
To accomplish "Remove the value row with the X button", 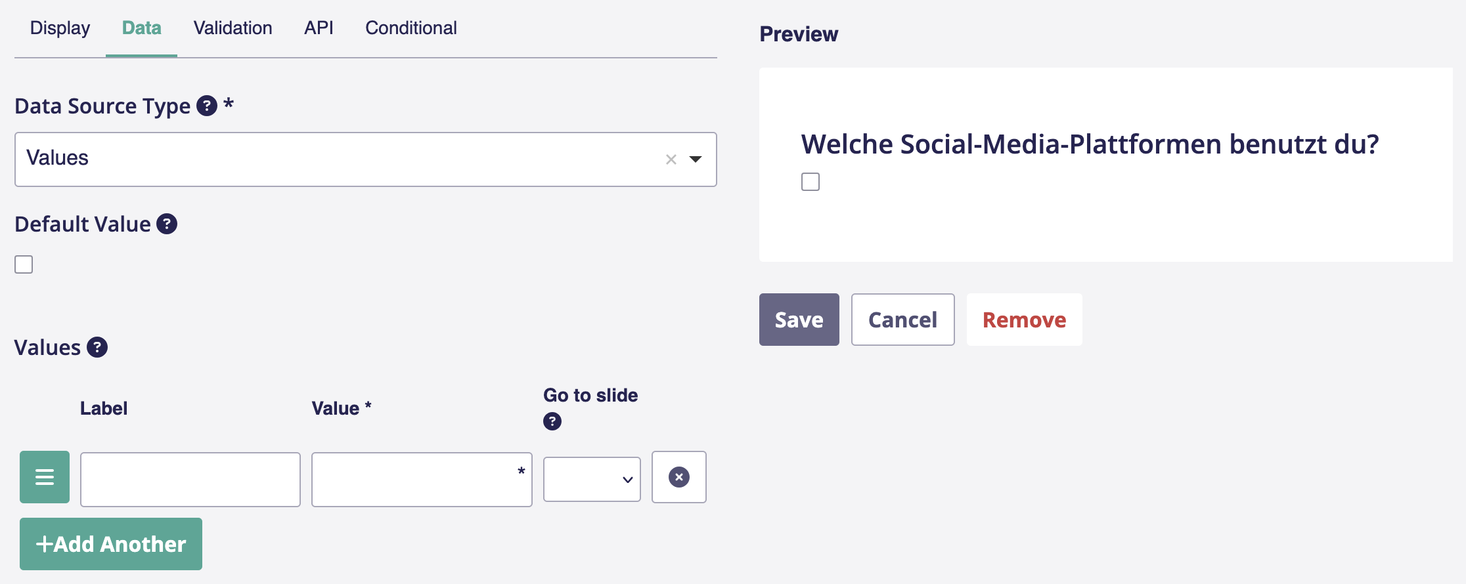I will point(678,477).
